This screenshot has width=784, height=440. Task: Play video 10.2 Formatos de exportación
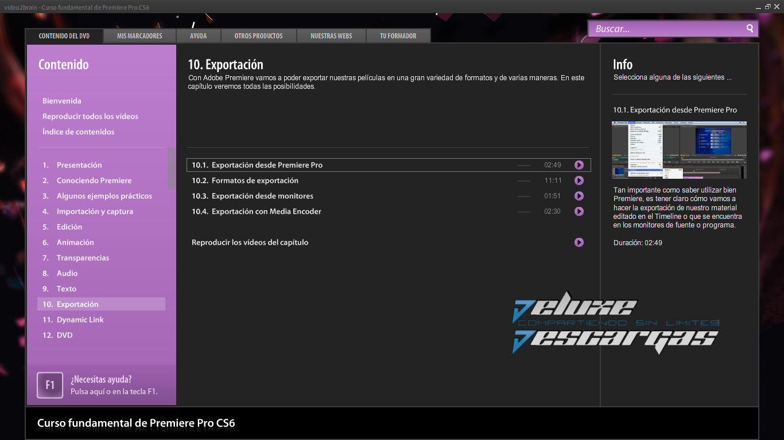pos(579,180)
